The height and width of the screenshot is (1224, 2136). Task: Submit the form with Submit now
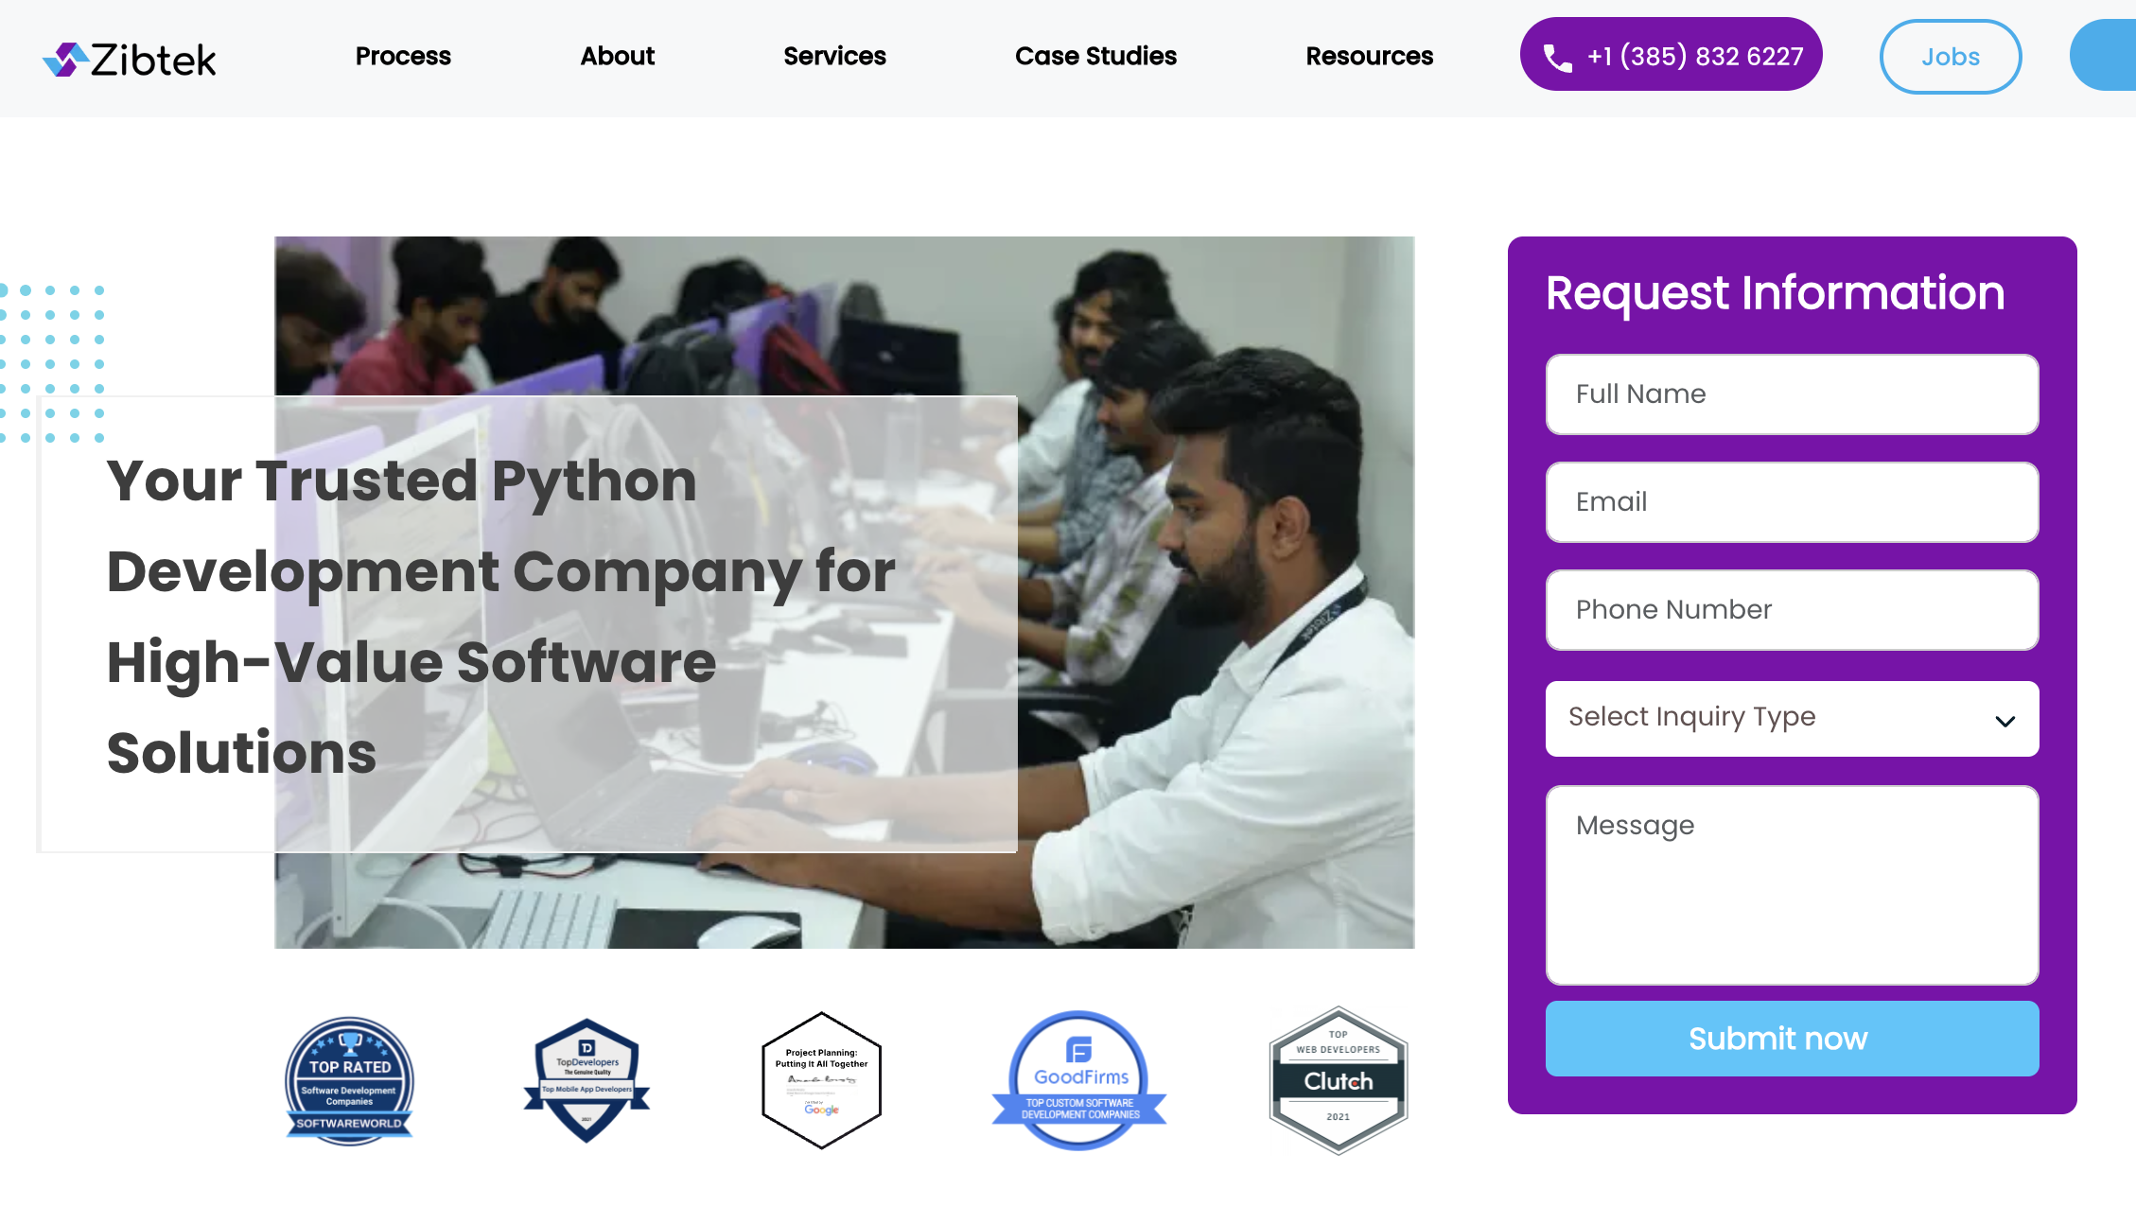pyautogui.click(x=1792, y=1038)
